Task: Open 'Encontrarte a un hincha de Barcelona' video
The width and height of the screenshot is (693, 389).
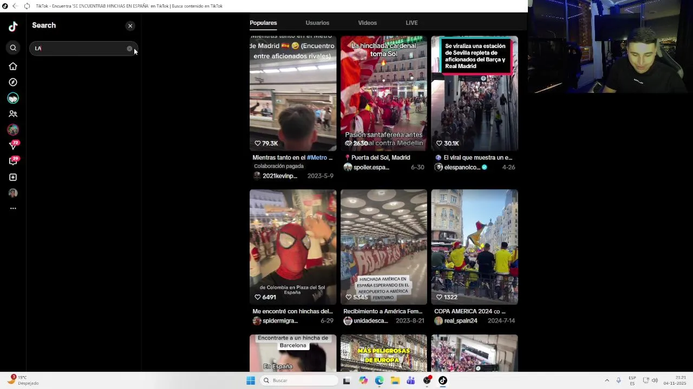Action: tap(293, 353)
